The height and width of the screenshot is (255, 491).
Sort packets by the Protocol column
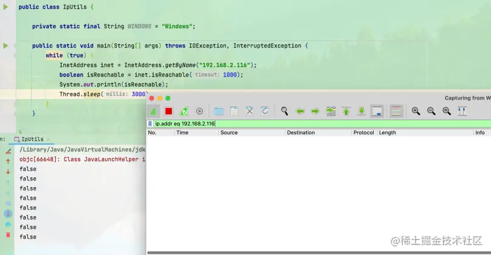(364, 132)
